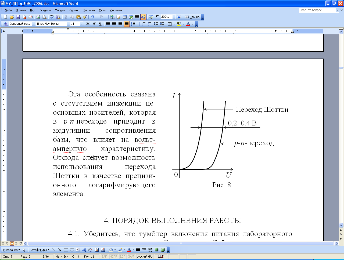This screenshot has height=260, width=344.
Task: Cut selection with scissors icon
Action: [66, 17]
